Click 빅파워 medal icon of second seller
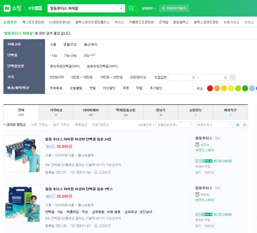This screenshot has height=233, width=257. click(198, 195)
